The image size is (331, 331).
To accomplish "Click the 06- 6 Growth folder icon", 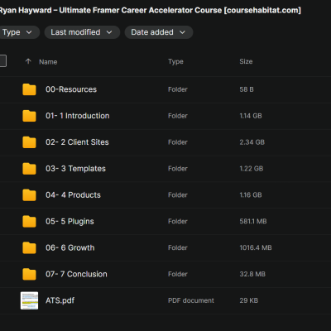I will (29, 247).
